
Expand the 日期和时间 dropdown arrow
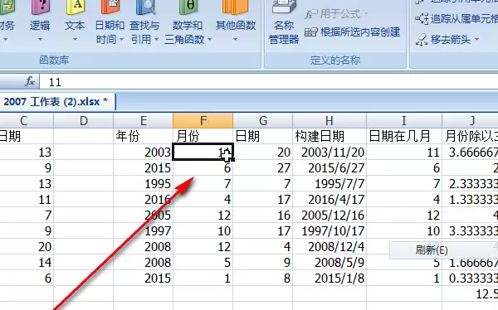tap(122, 40)
